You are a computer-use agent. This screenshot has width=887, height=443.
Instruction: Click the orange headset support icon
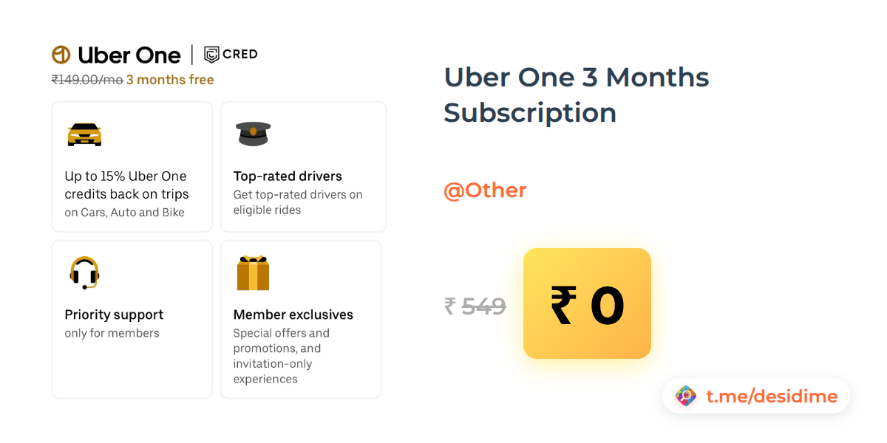pyautogui.click(x=84, y=272)
